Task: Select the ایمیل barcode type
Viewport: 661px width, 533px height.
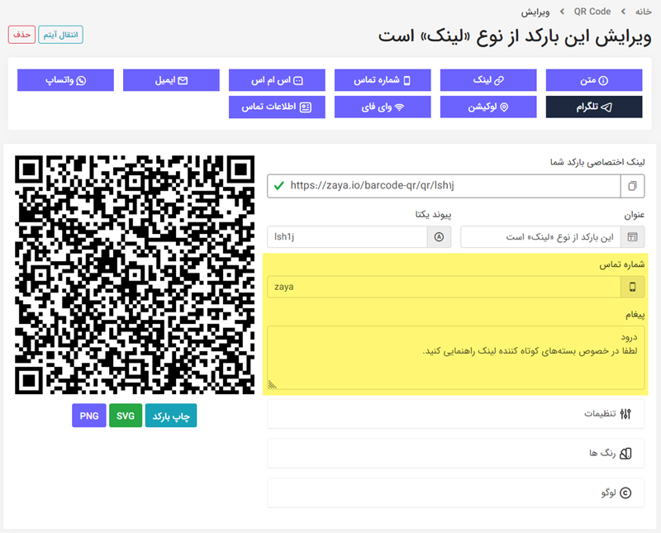Action: pos(171,80)
